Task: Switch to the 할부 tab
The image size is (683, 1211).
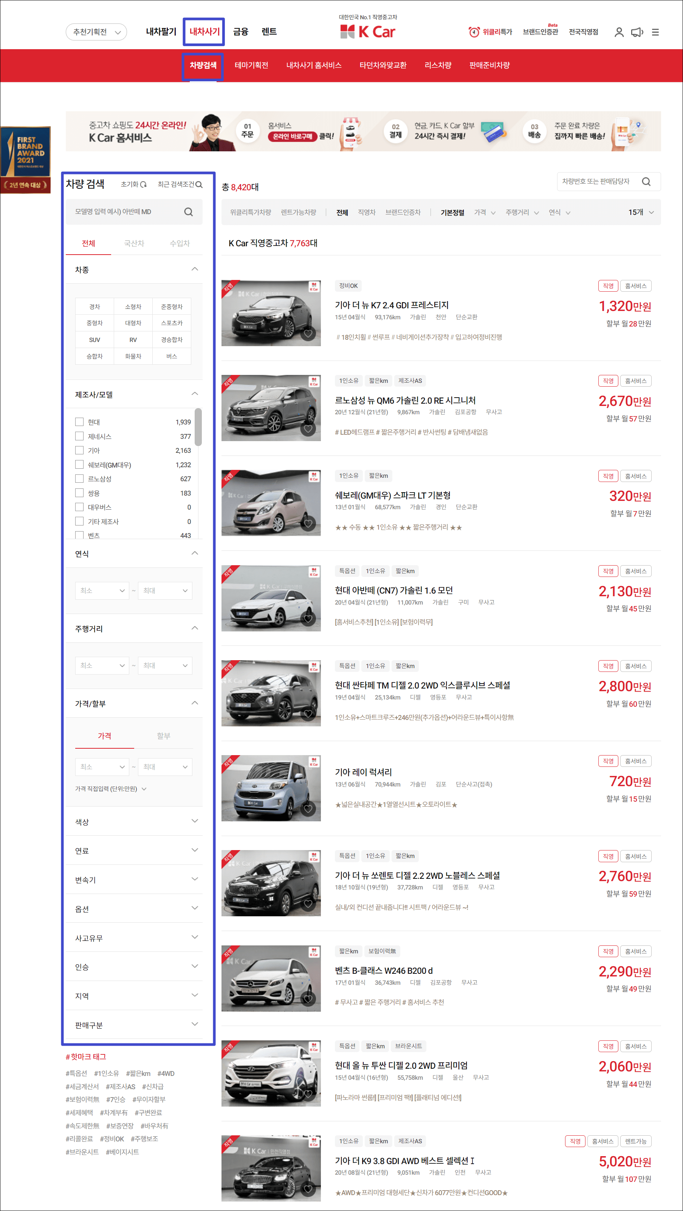Action: (x=163, y=736)
